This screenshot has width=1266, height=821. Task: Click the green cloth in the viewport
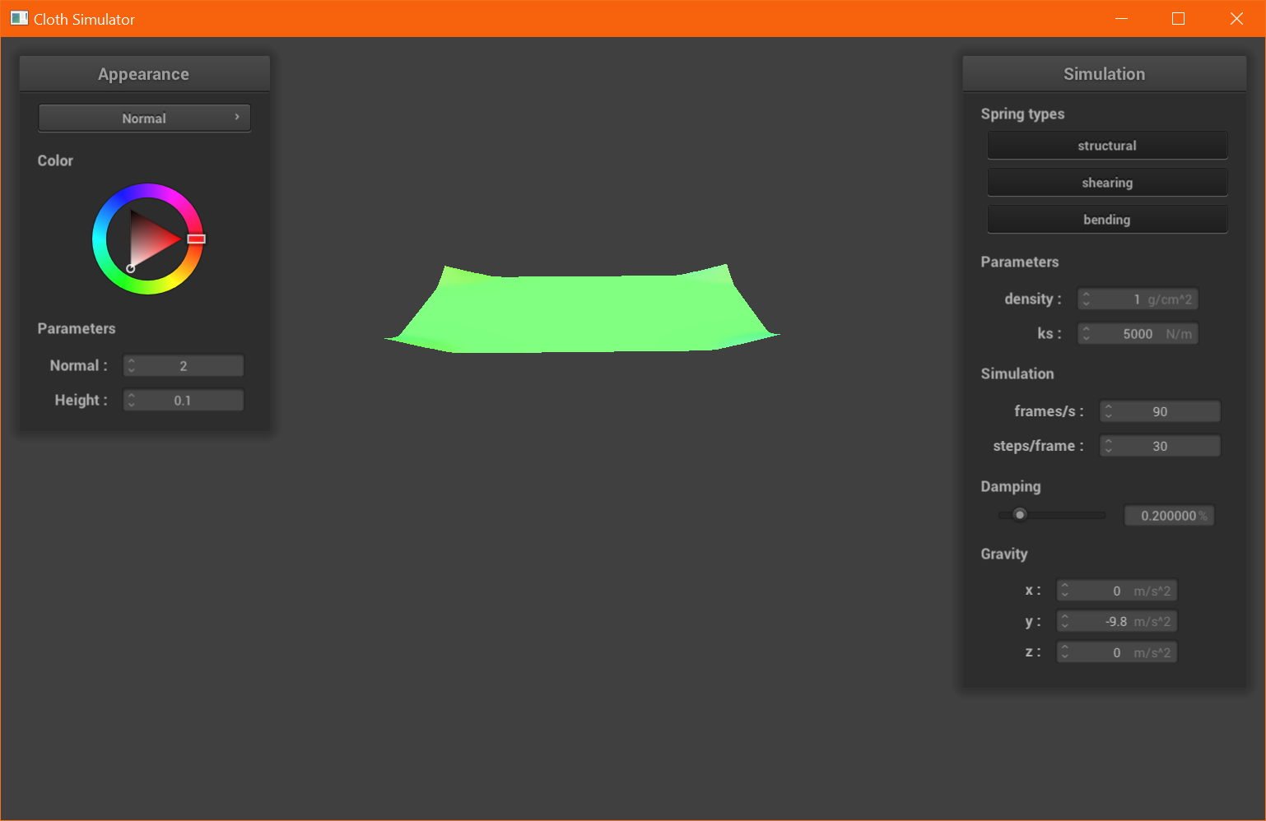coord(581,308)
